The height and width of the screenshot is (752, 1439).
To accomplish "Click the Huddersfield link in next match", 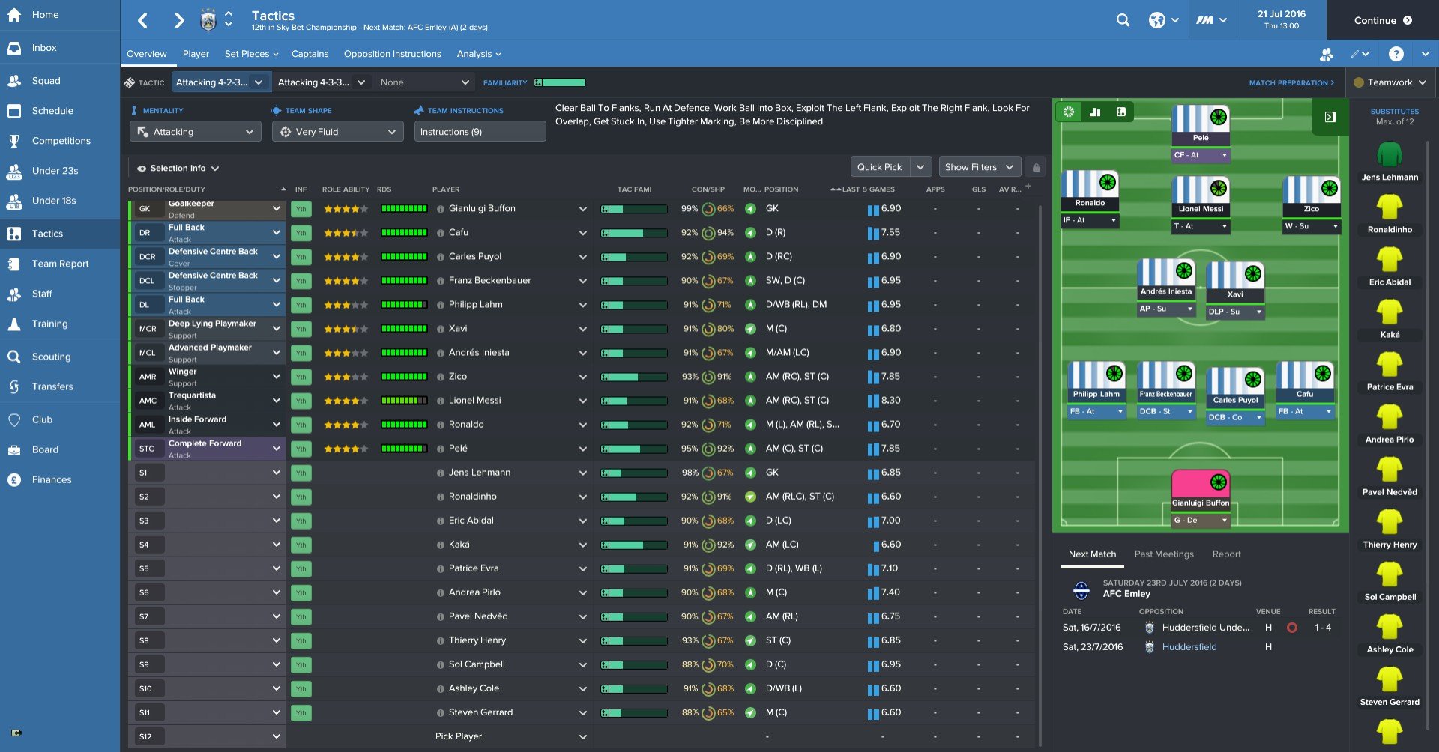I will (1189, 647).
